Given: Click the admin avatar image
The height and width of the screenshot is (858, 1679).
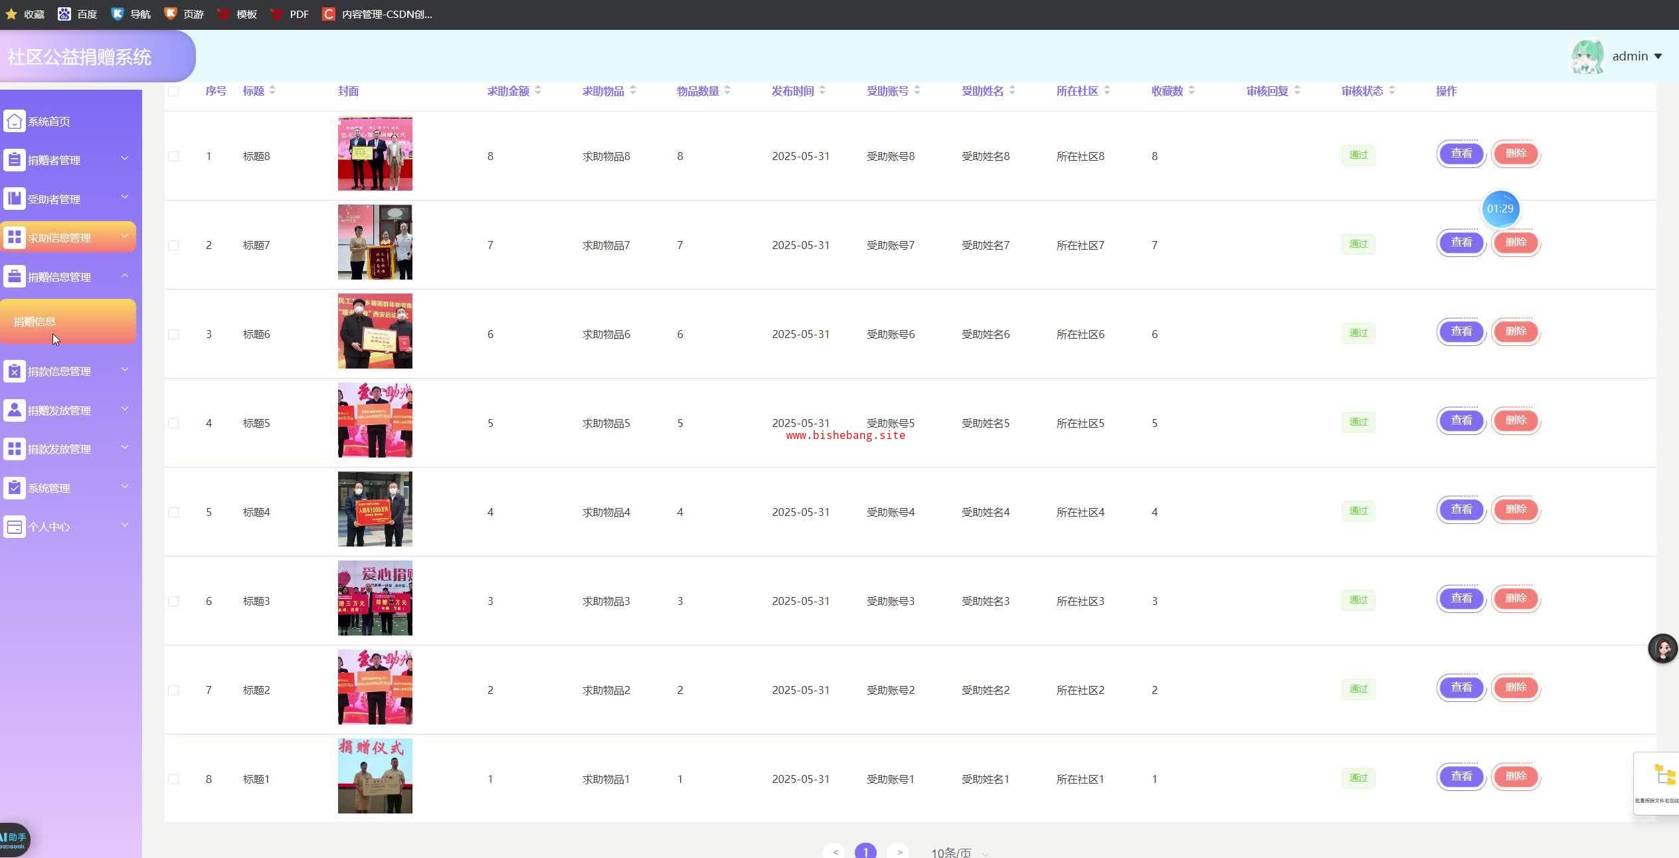Looking at the screenshot, I should coord(1587,56).
